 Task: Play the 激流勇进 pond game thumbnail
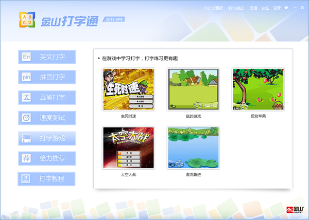[193, 148]
